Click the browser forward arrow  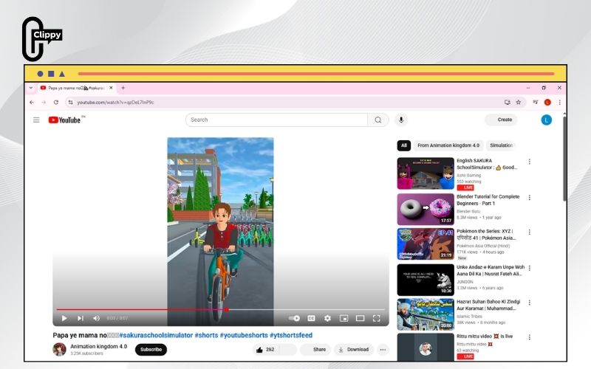[44, 102]
